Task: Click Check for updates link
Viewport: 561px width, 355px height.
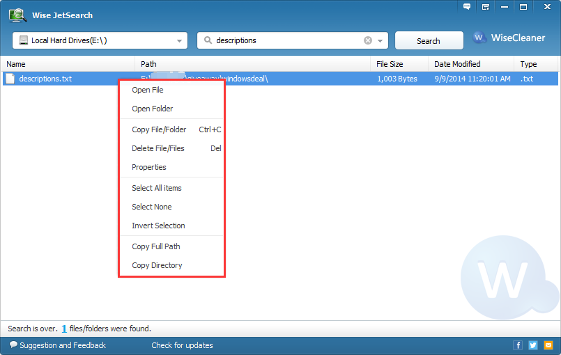Action: (182, 345)
